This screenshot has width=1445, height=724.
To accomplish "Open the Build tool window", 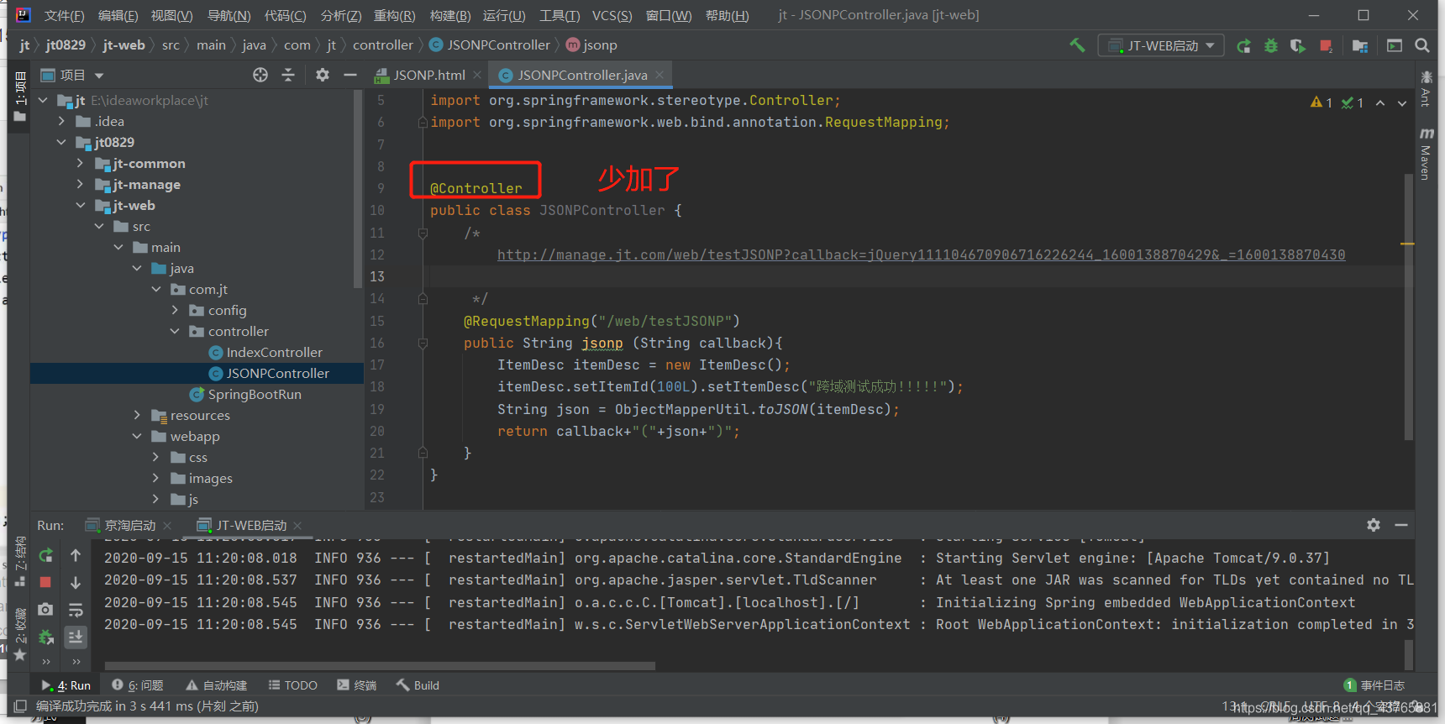I will point(418,685).
